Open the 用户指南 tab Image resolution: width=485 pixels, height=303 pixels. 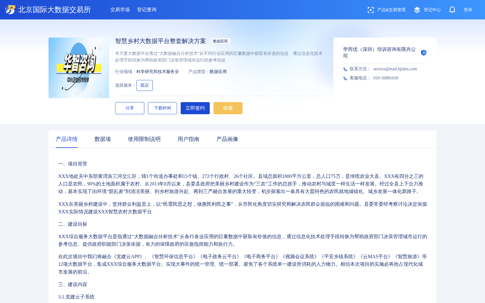tap(189, 139)
